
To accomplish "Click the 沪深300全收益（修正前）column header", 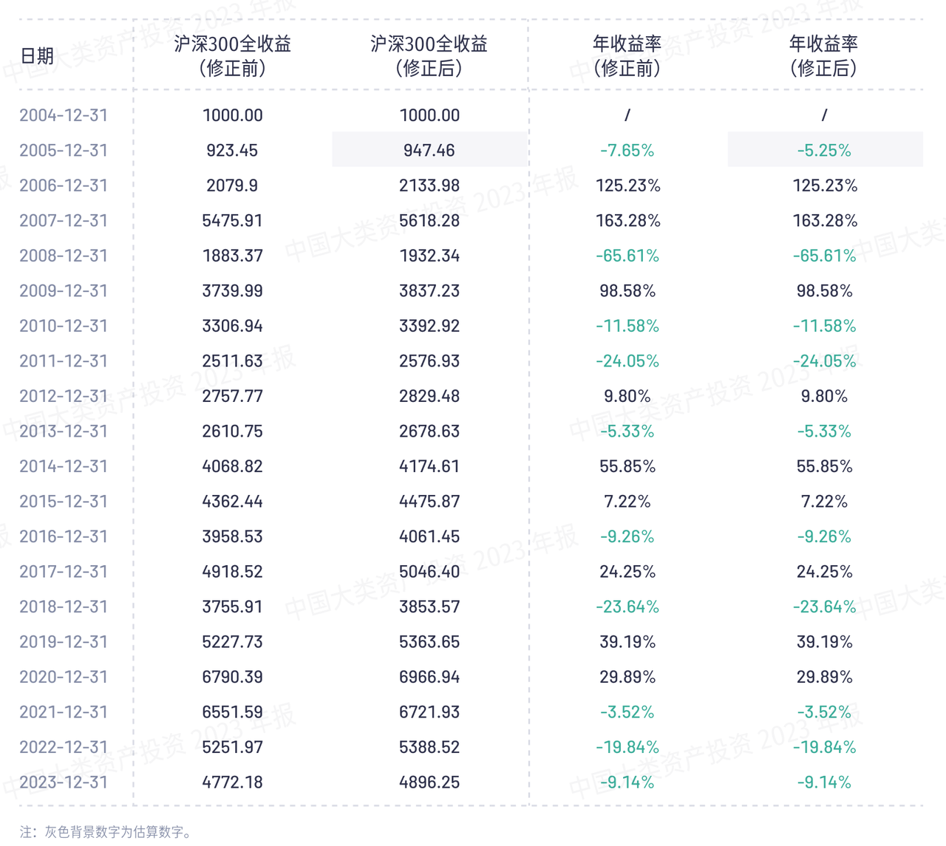I will (232, 56).
